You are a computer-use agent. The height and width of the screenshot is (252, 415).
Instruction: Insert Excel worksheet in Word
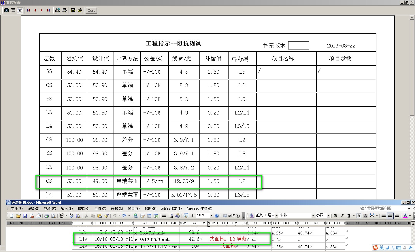click(156, 216)
